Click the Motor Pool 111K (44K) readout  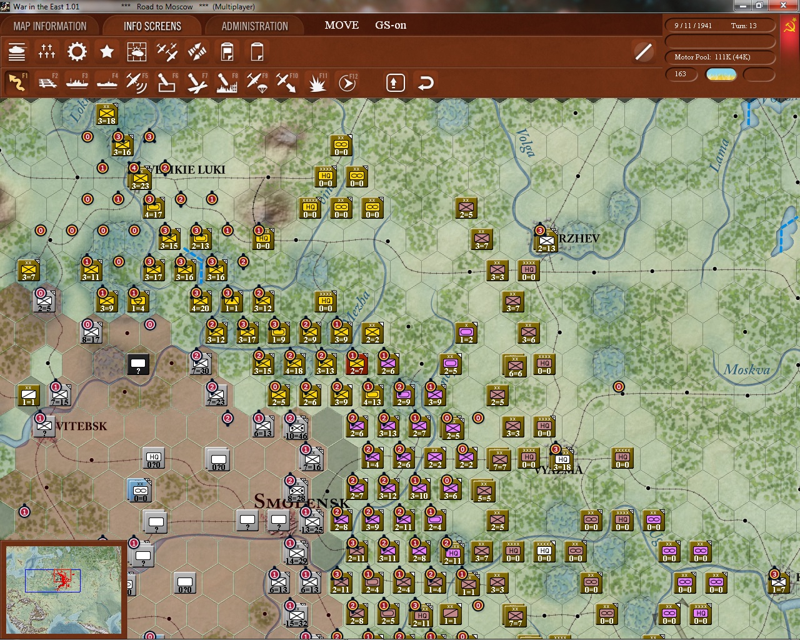tap(712, 57)
